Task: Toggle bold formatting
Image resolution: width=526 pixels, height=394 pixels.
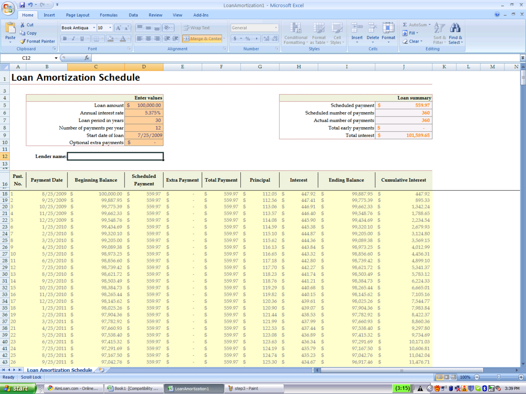Action: pyautogui.click(x=65, y=38)
